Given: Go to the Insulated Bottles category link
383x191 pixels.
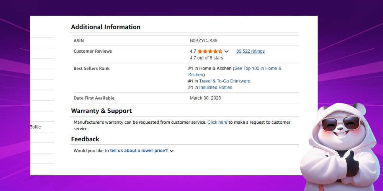Looking at the screenshot, I should (x=216, y=87).
